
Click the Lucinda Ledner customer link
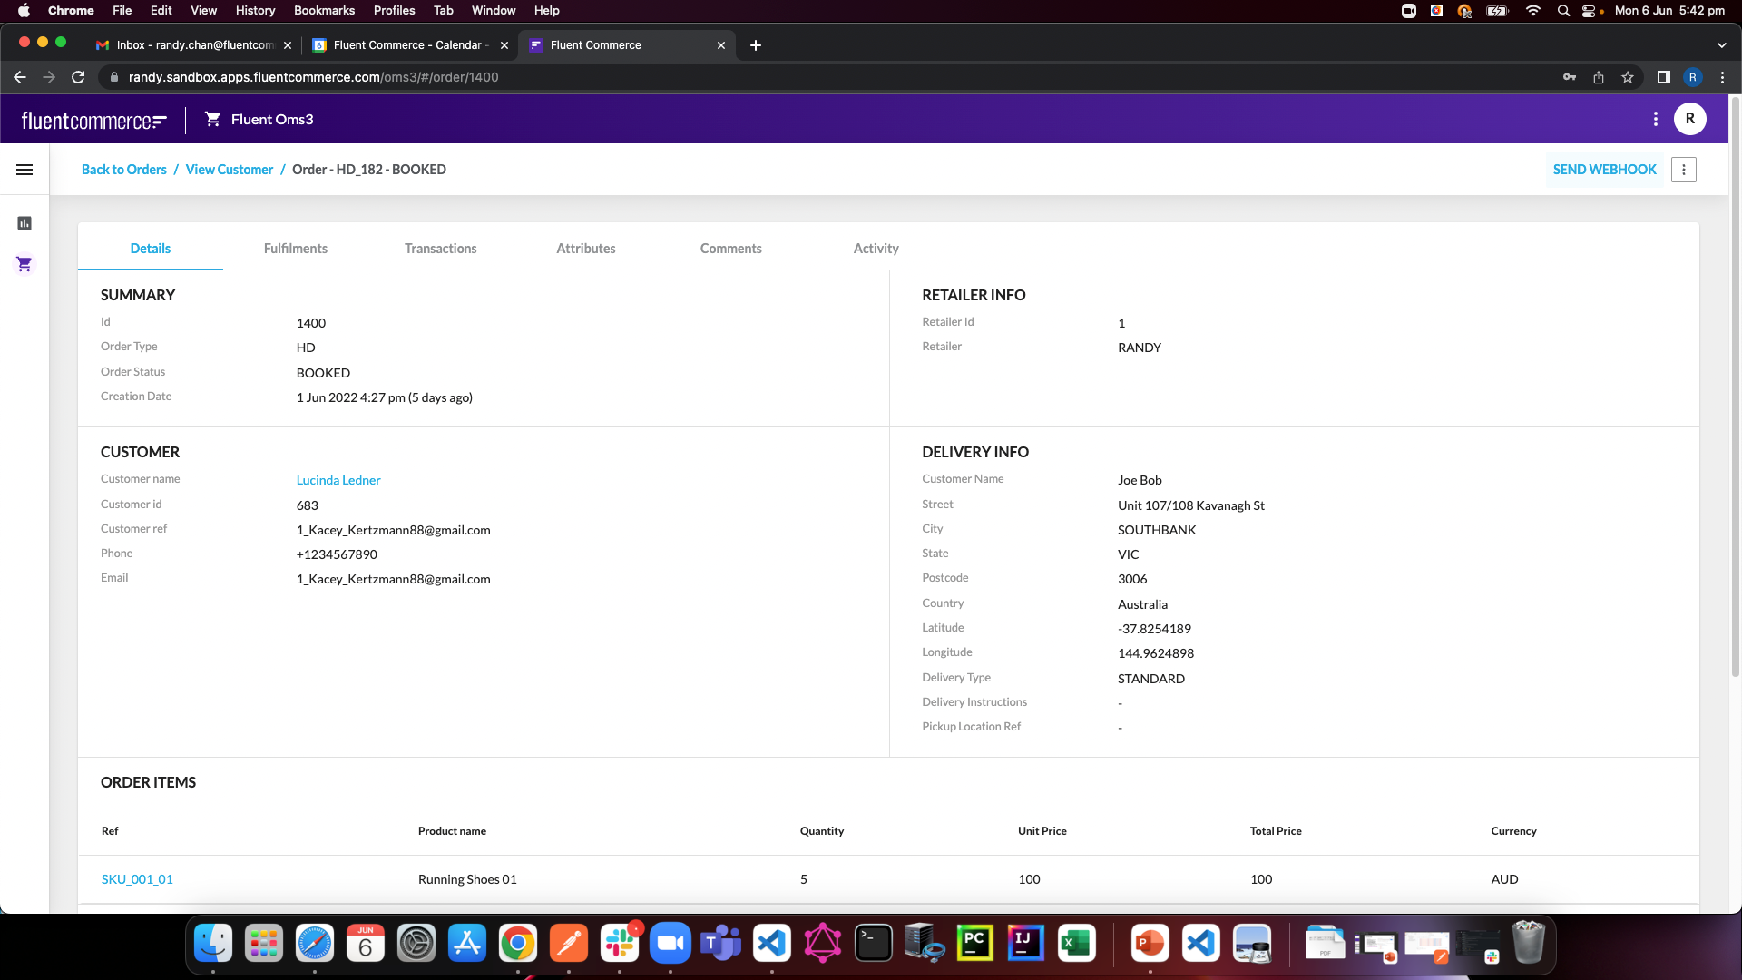click(x=338, y=478)
